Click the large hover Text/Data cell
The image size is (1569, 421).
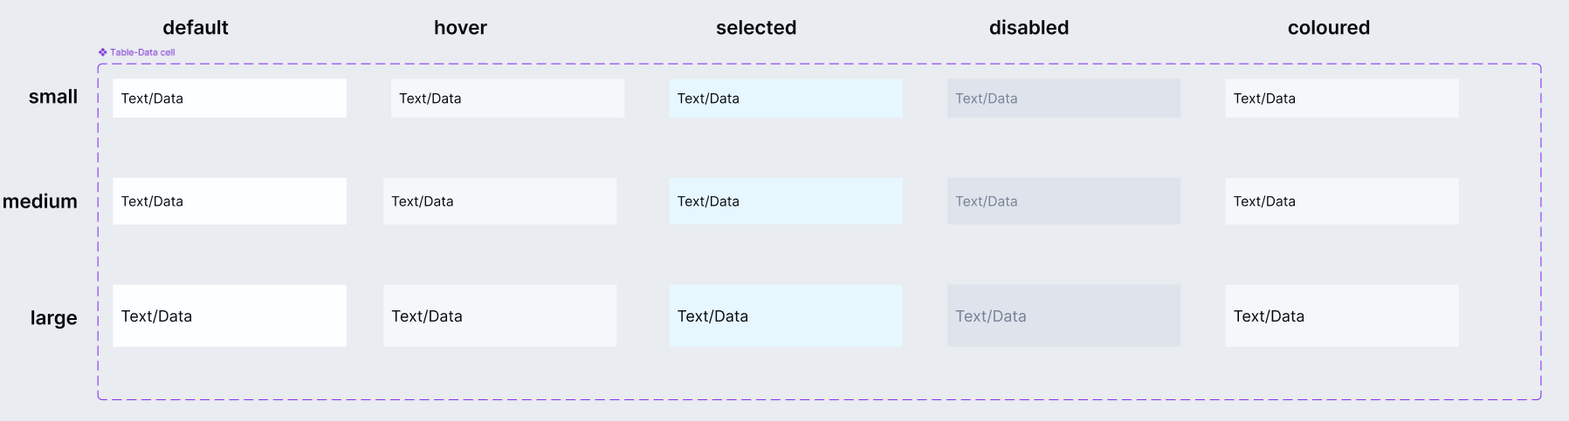tap(499, 316)
